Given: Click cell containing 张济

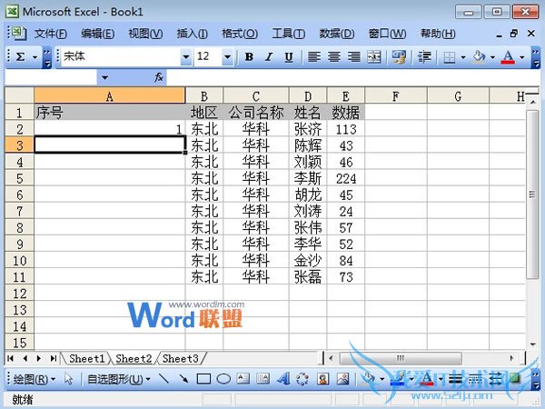Looking at the screenshot, I should pos(308,129).
